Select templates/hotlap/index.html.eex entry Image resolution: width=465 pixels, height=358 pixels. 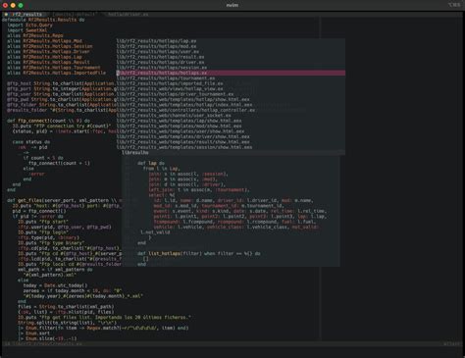[x=184, y=105]
